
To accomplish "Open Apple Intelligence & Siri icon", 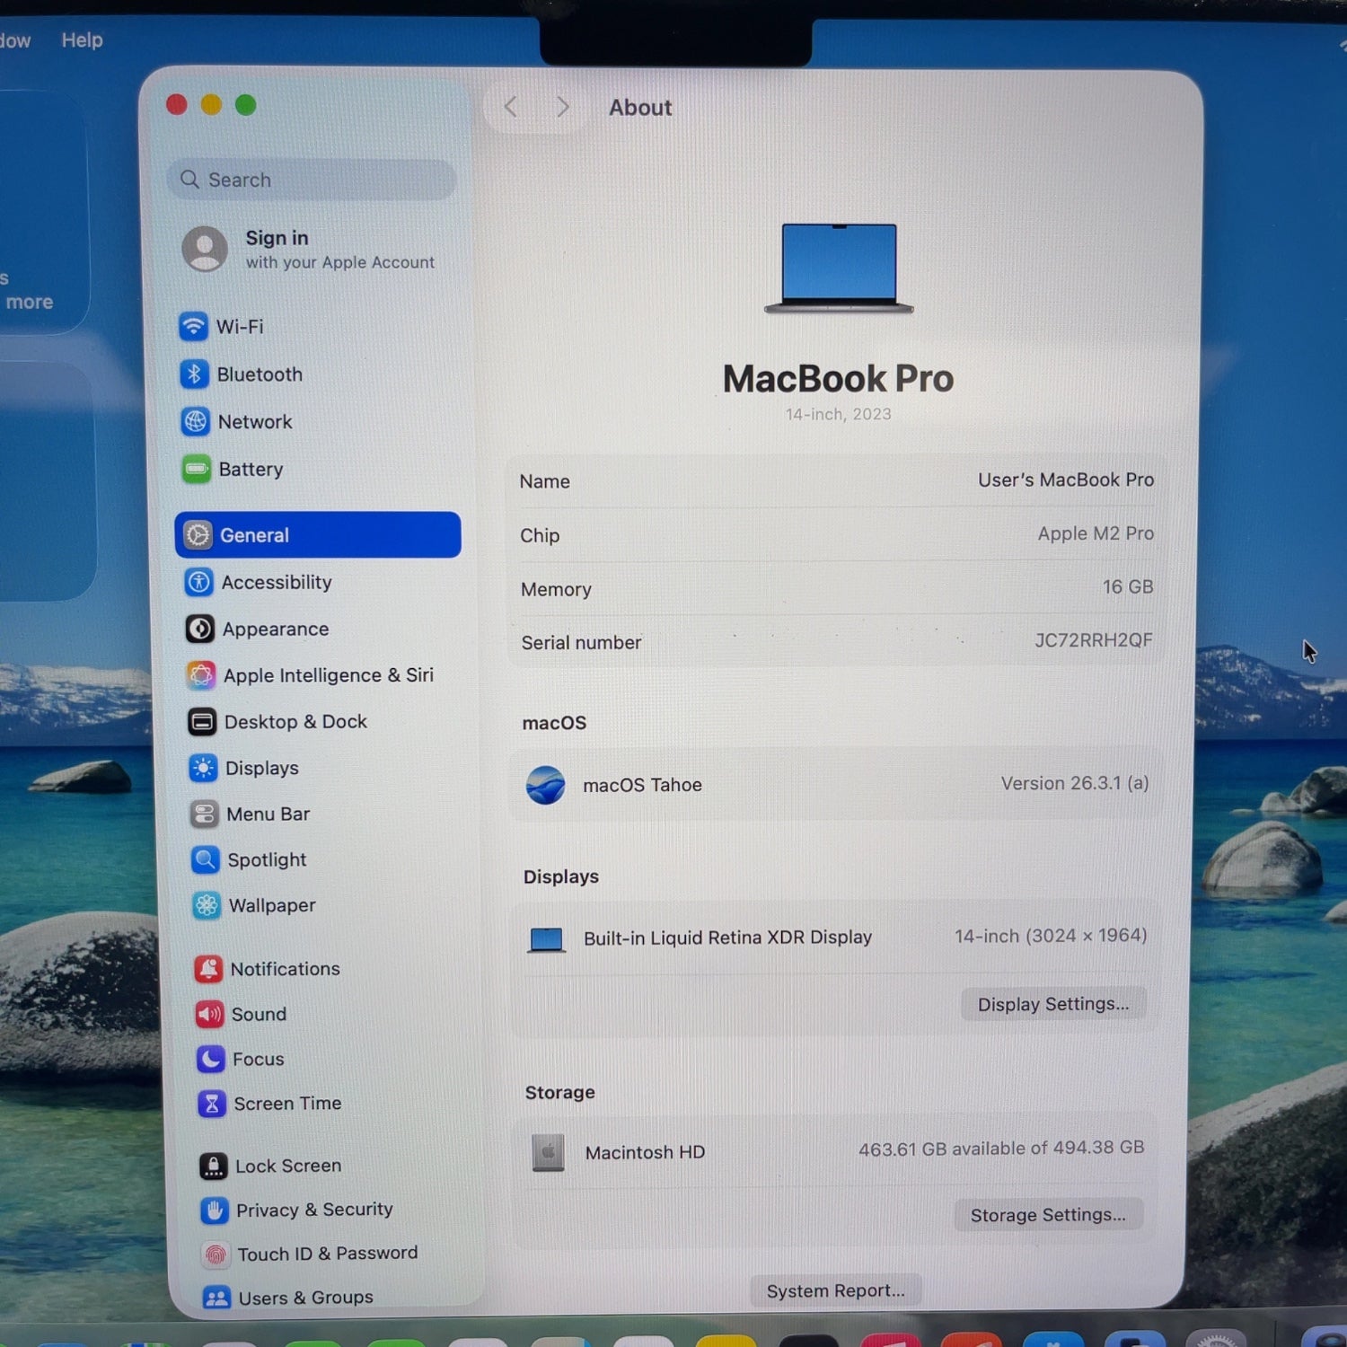I will pos(201,675).
